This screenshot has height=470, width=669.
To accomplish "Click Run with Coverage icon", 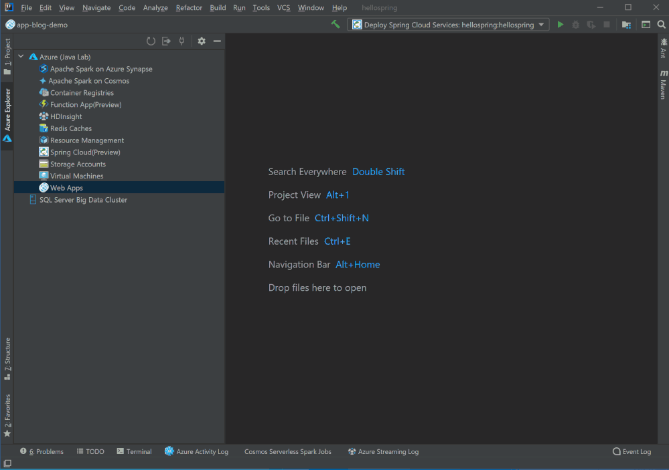I will (591, 25).
